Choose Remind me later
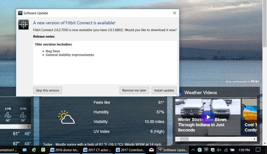The width and height of the screenshot is (267, 154). click(x=134, y=91)
